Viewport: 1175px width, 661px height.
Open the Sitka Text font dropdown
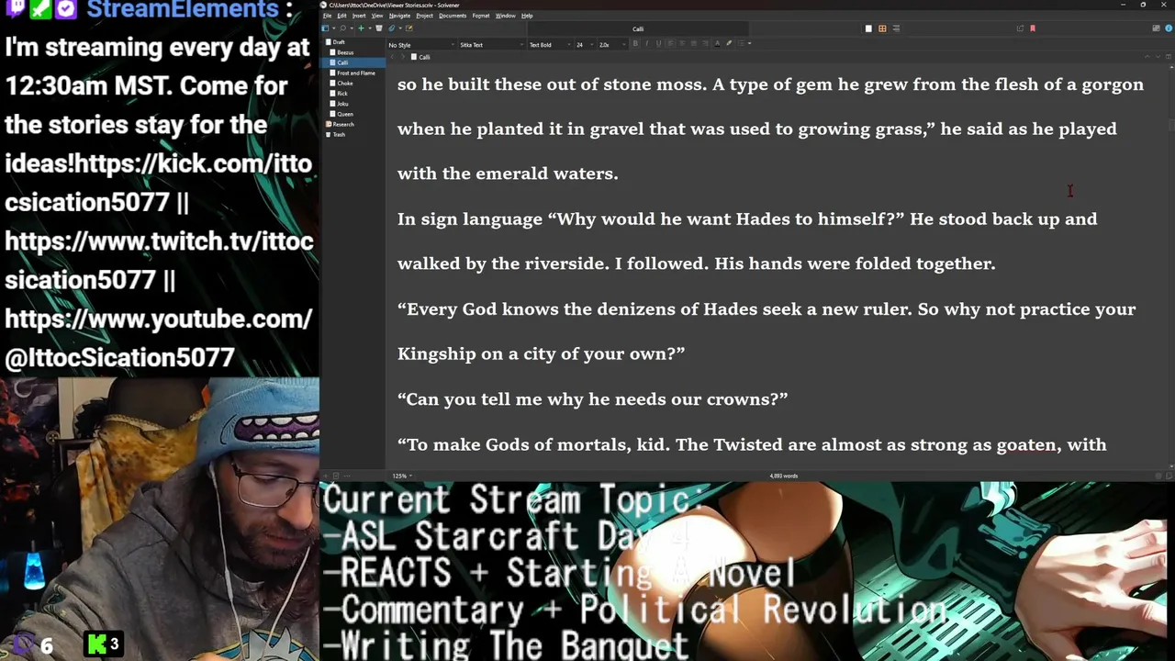click(492, 45)
